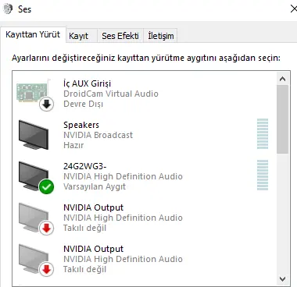Click the "İç AUX Girişi" device name
Viewport: 297px width, 287px height.
pyautogui.click(x=87, y=83)
